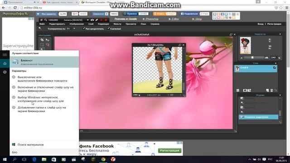This screenshot has height=163, width=290.
Task: Add a layer mask in layers panel
Action: tap(245, 91)
